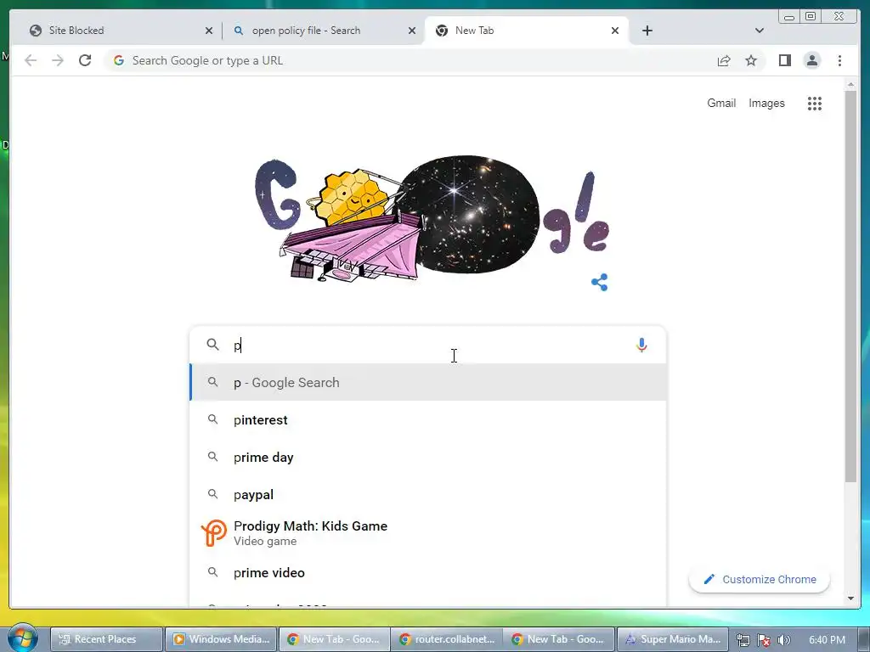Open Google Images link
Image resolution: width=870 pixels, height=652 pixels.
pyautogui.click(x=766, y=103)
